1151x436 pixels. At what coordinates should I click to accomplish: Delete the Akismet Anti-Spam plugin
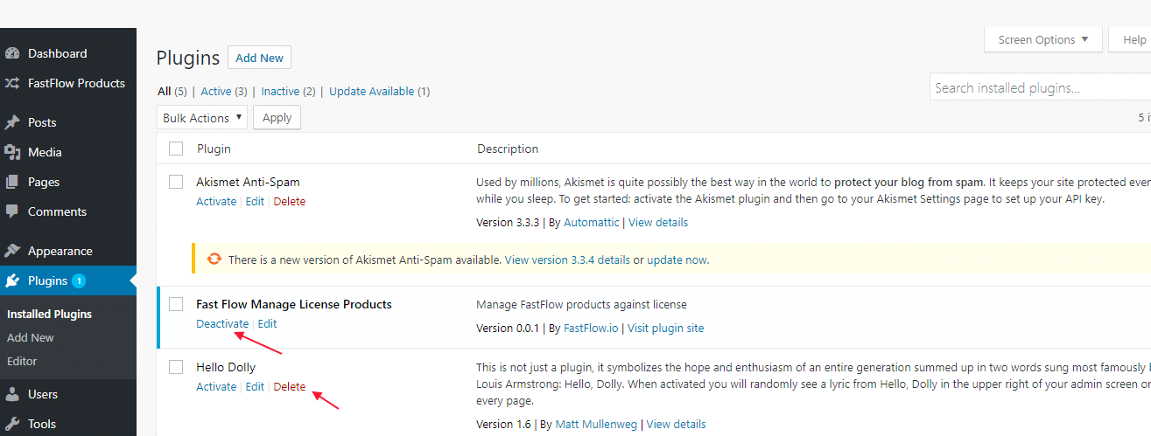click(x=290, y=201)
